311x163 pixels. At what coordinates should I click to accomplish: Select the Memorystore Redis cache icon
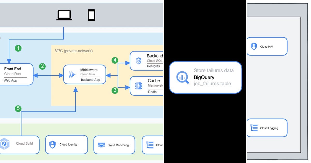click(x=138, y=86)
